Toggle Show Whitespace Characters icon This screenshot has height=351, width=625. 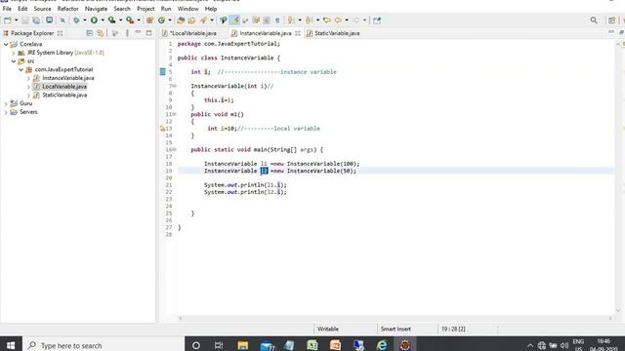(x=277, y=20)
